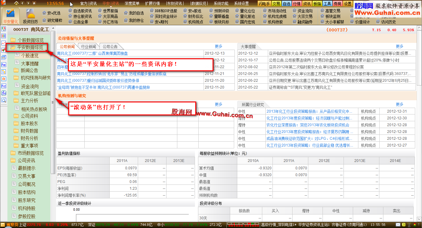Click 平安证券资讯主站1 in status bar

(313, 225)
